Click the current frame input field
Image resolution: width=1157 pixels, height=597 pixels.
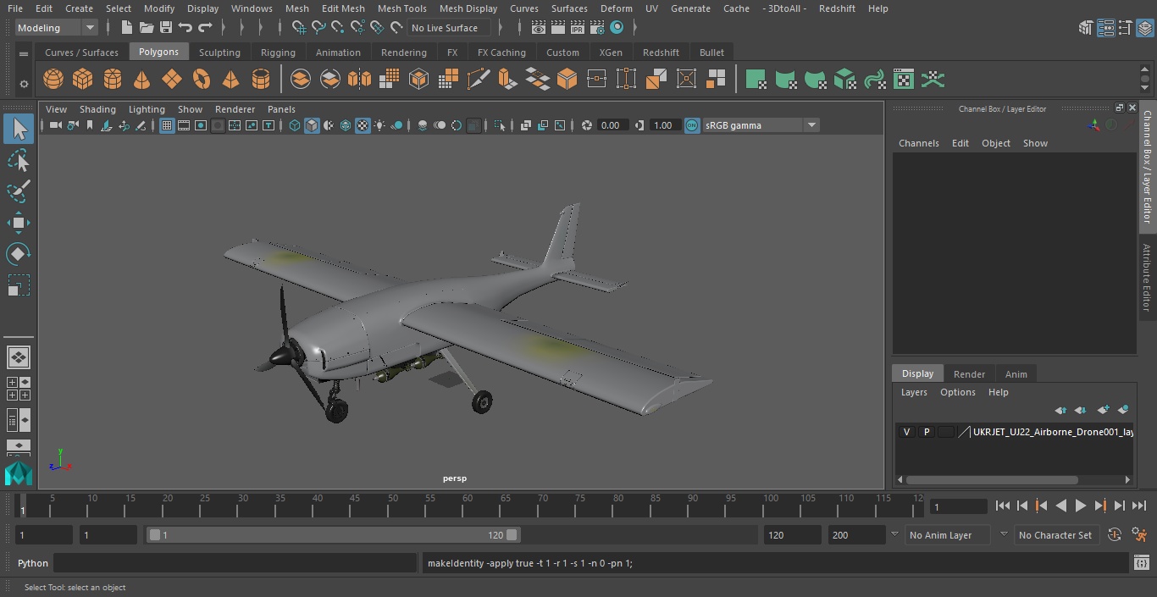click(958, 506)
